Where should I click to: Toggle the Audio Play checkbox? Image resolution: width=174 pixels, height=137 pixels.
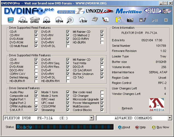[x=36, y=92]
